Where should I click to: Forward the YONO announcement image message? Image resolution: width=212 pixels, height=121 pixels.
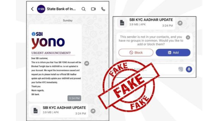pos(87,63)
